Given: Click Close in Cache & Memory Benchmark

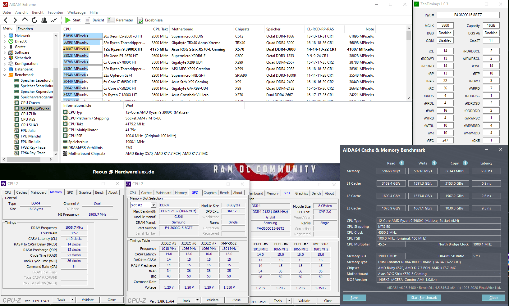Looking at the screenshot, I should pos(493,298).
